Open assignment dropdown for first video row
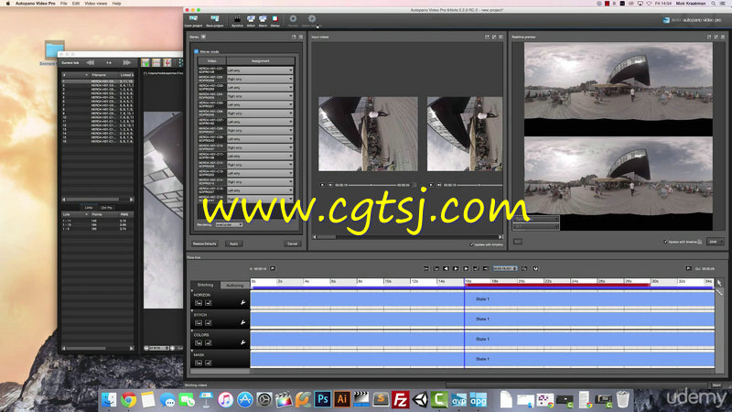This screenshot has height=412, width=732. [260, 70]
